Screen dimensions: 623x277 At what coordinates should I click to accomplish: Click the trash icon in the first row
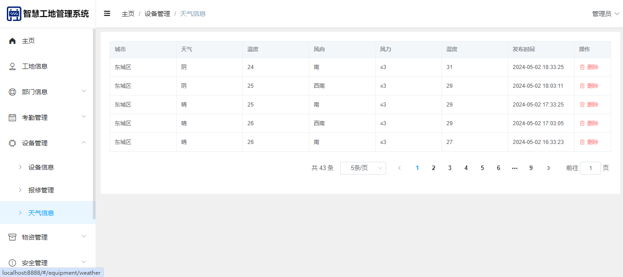pos(582,67)
